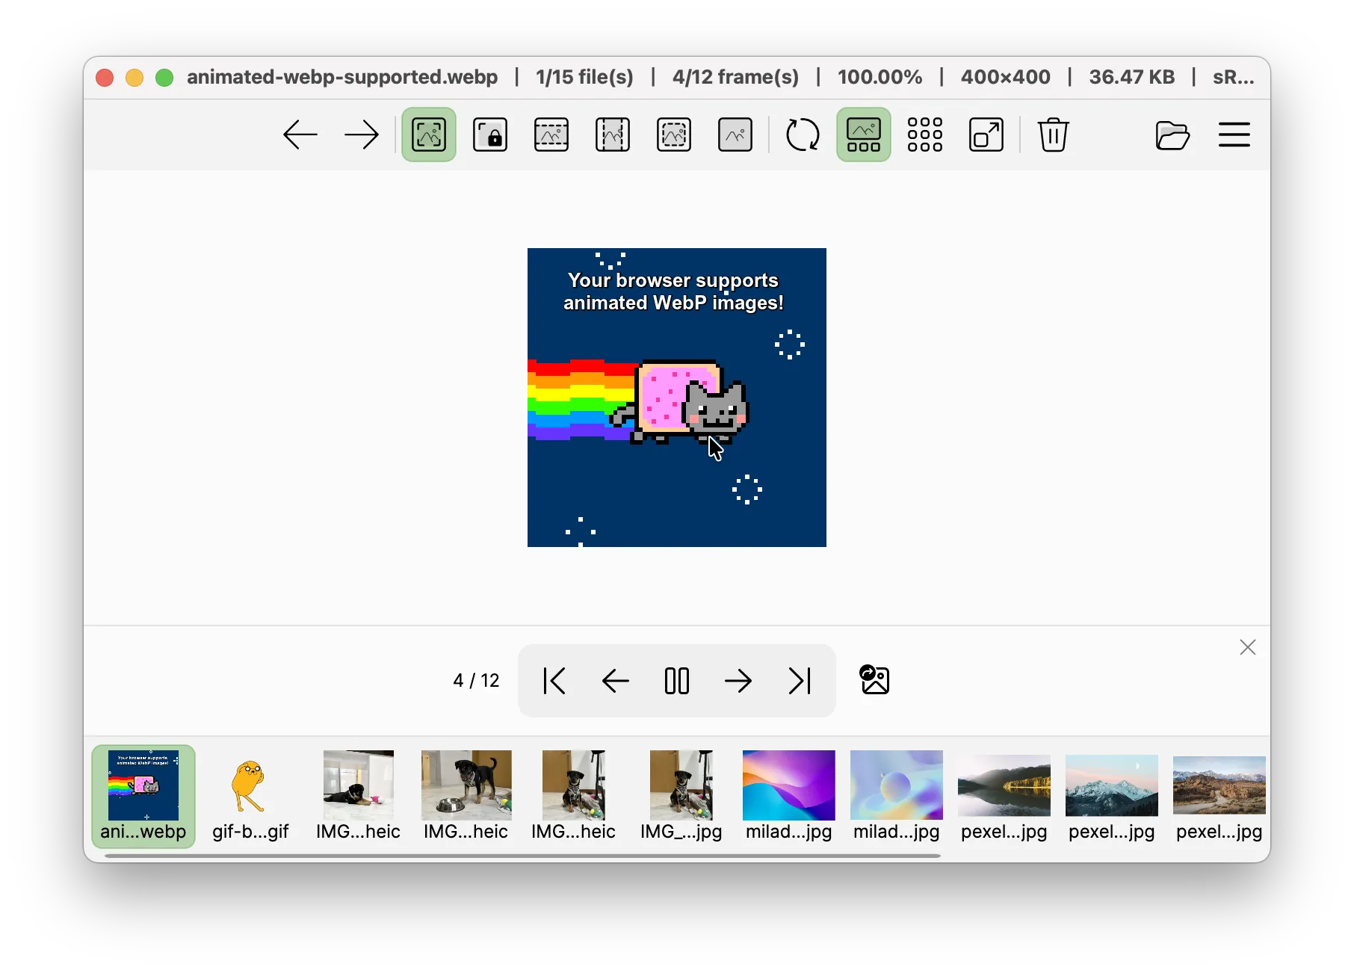Image resolution: width=1354 pixels, height=973 pixels.
Task: Click the thumbnail bar horizontal scrollbar
Action: 522,856
